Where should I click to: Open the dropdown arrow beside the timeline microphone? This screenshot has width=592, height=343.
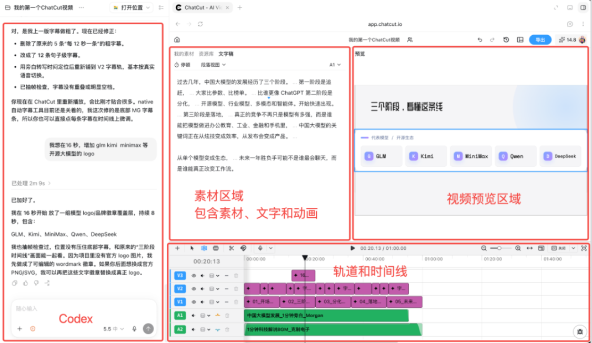pyautogui.click(x=270, y=248)
